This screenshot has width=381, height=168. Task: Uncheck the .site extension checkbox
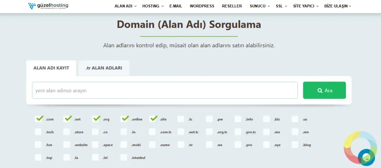[152, 119]
